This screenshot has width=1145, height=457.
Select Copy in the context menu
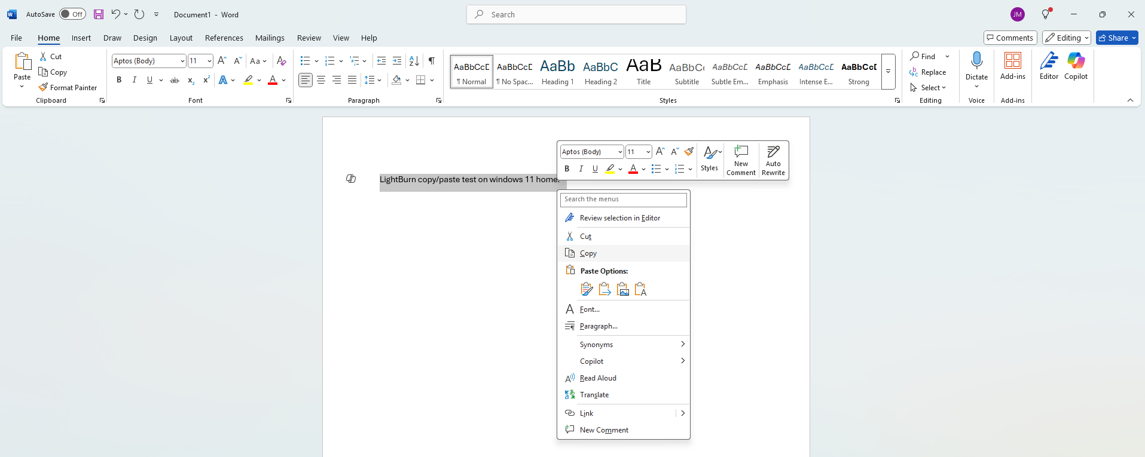point(624,253)
